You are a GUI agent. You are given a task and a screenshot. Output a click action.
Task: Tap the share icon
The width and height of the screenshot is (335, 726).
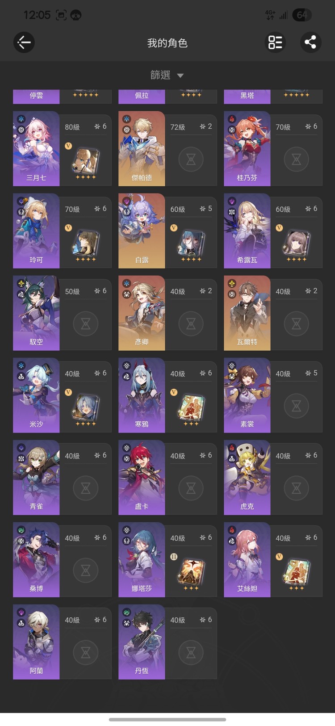pos(310,42)
